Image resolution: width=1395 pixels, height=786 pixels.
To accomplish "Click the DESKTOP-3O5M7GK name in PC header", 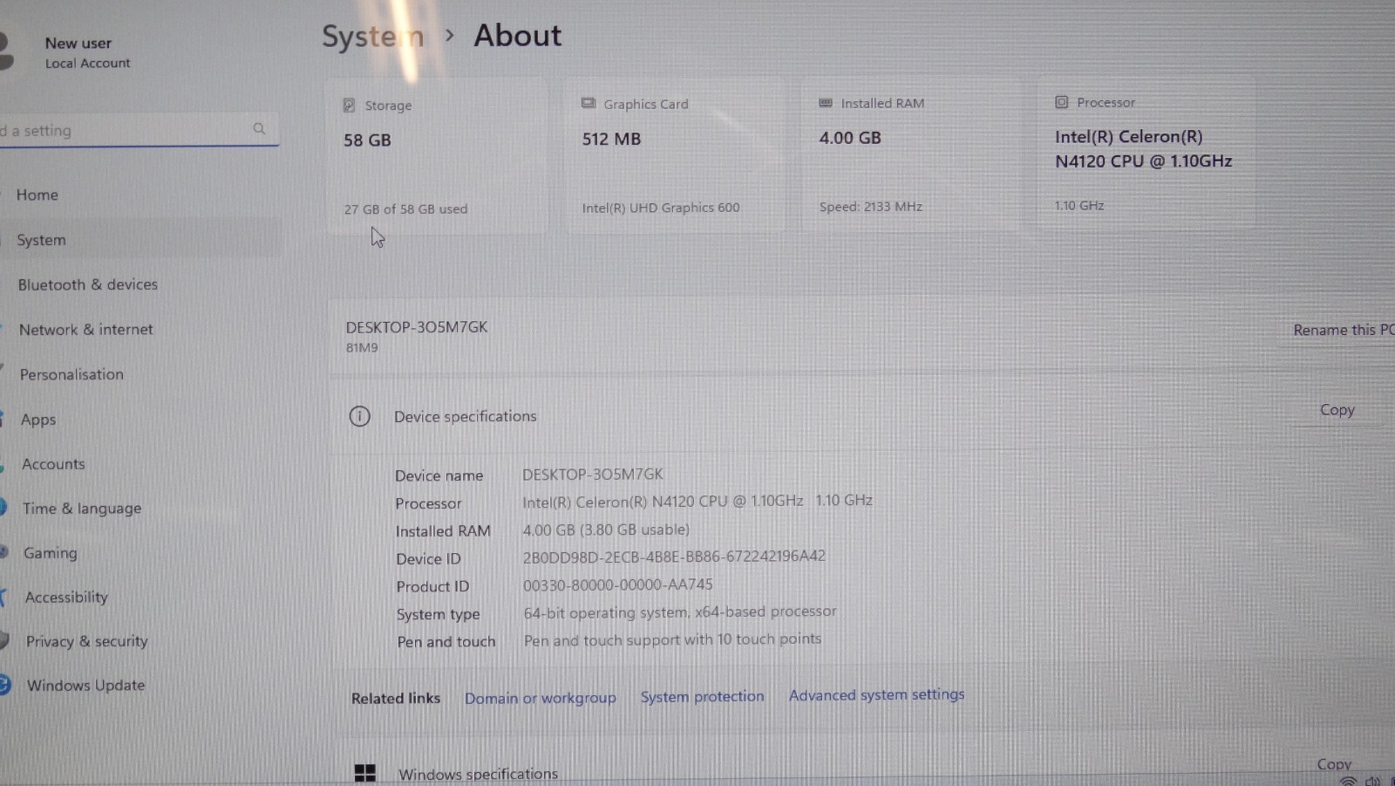I will pyautogui.click(x=417, y=327).
